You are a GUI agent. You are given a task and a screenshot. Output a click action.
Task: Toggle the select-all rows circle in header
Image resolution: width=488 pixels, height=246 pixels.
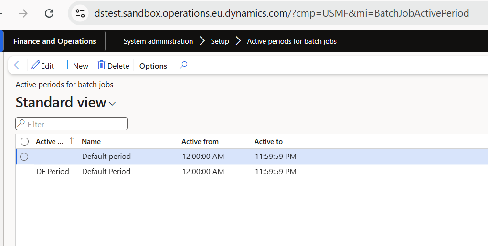click(x=24, y=141)
